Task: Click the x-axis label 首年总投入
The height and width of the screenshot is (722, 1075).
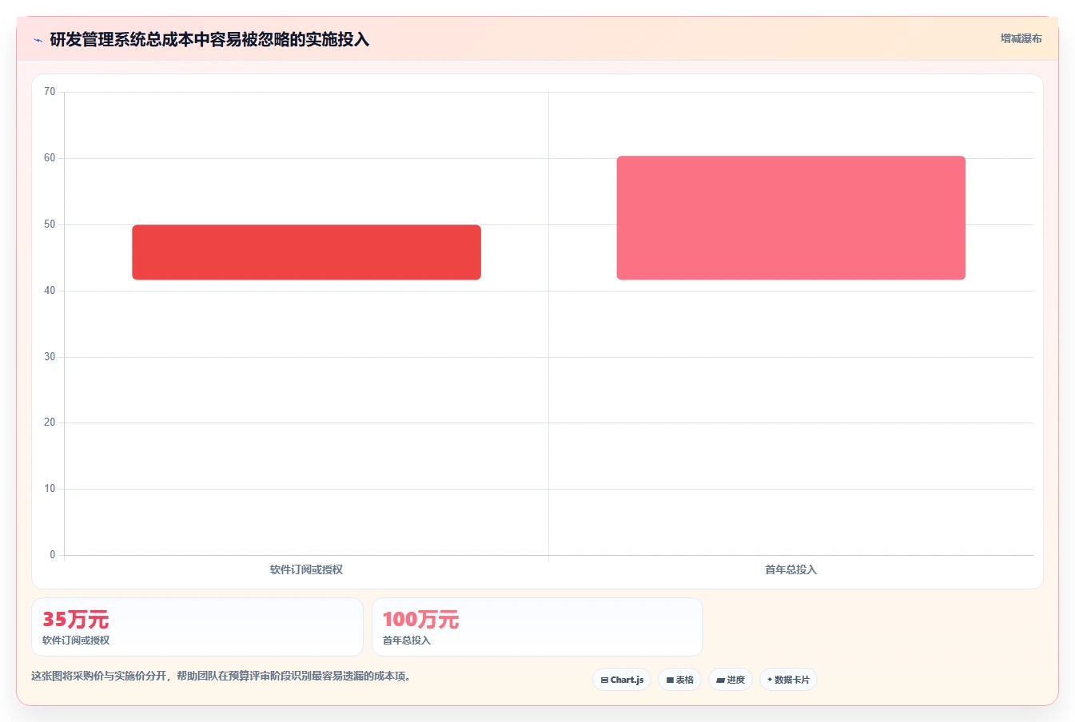Action: pyautogui.click(x=790, y=569)
